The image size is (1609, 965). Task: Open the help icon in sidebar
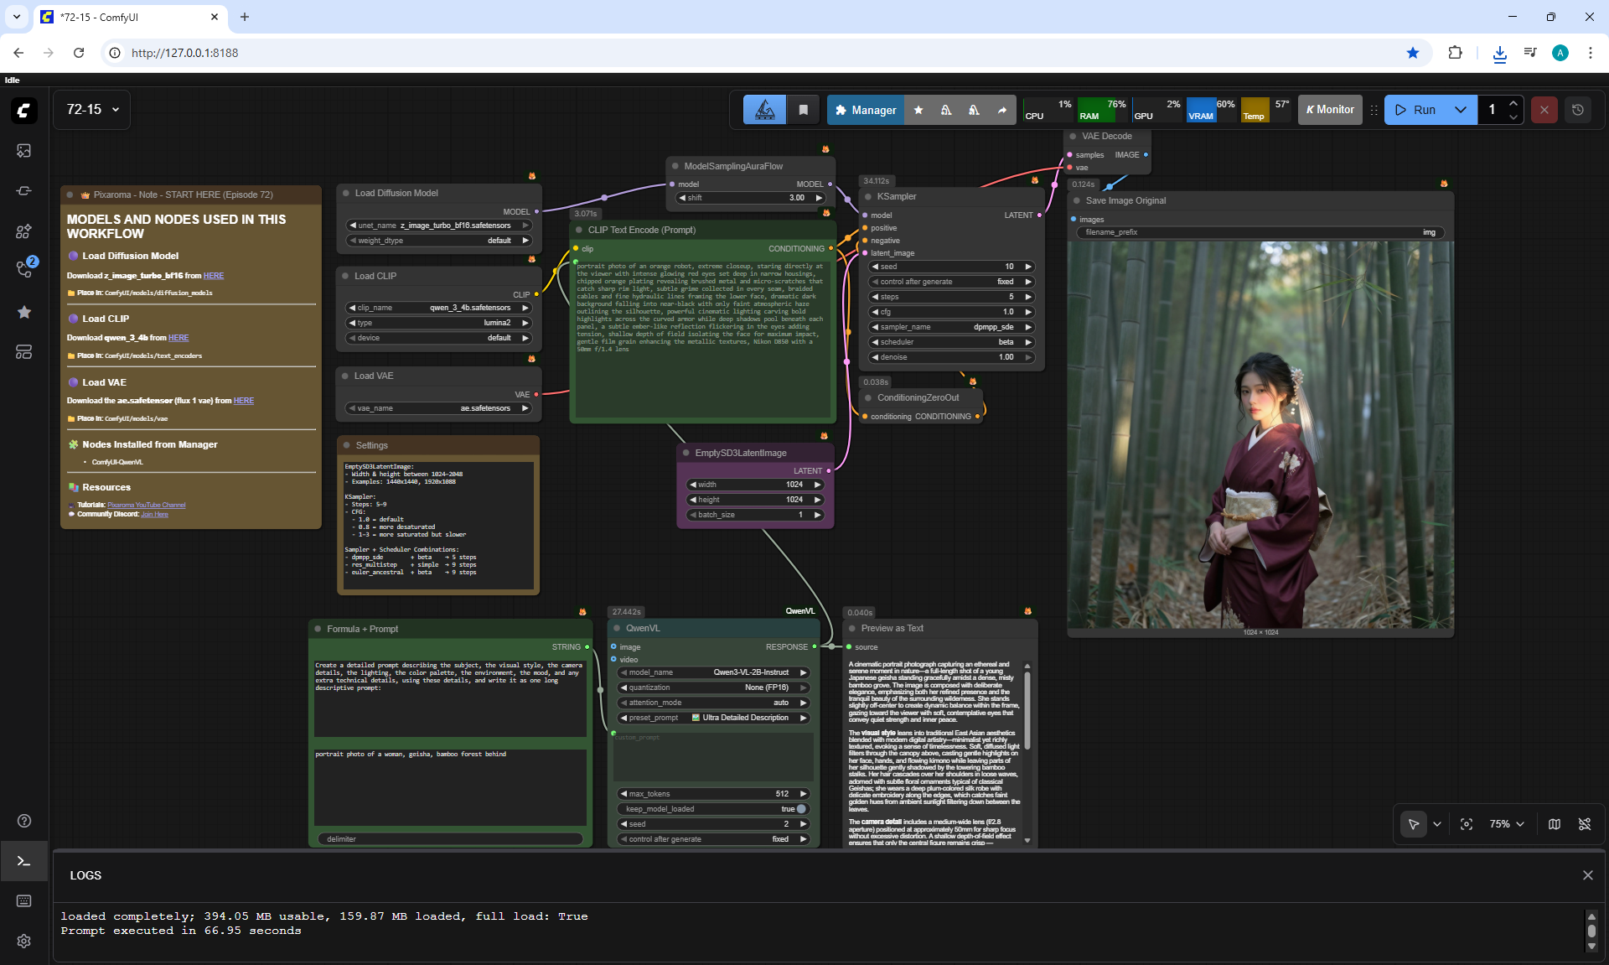[23, 821]
